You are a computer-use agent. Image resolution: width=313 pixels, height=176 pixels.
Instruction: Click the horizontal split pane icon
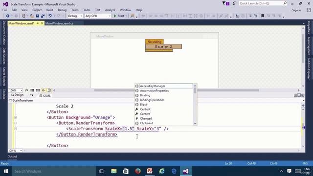pyautogui.click(x=299, y=95)
